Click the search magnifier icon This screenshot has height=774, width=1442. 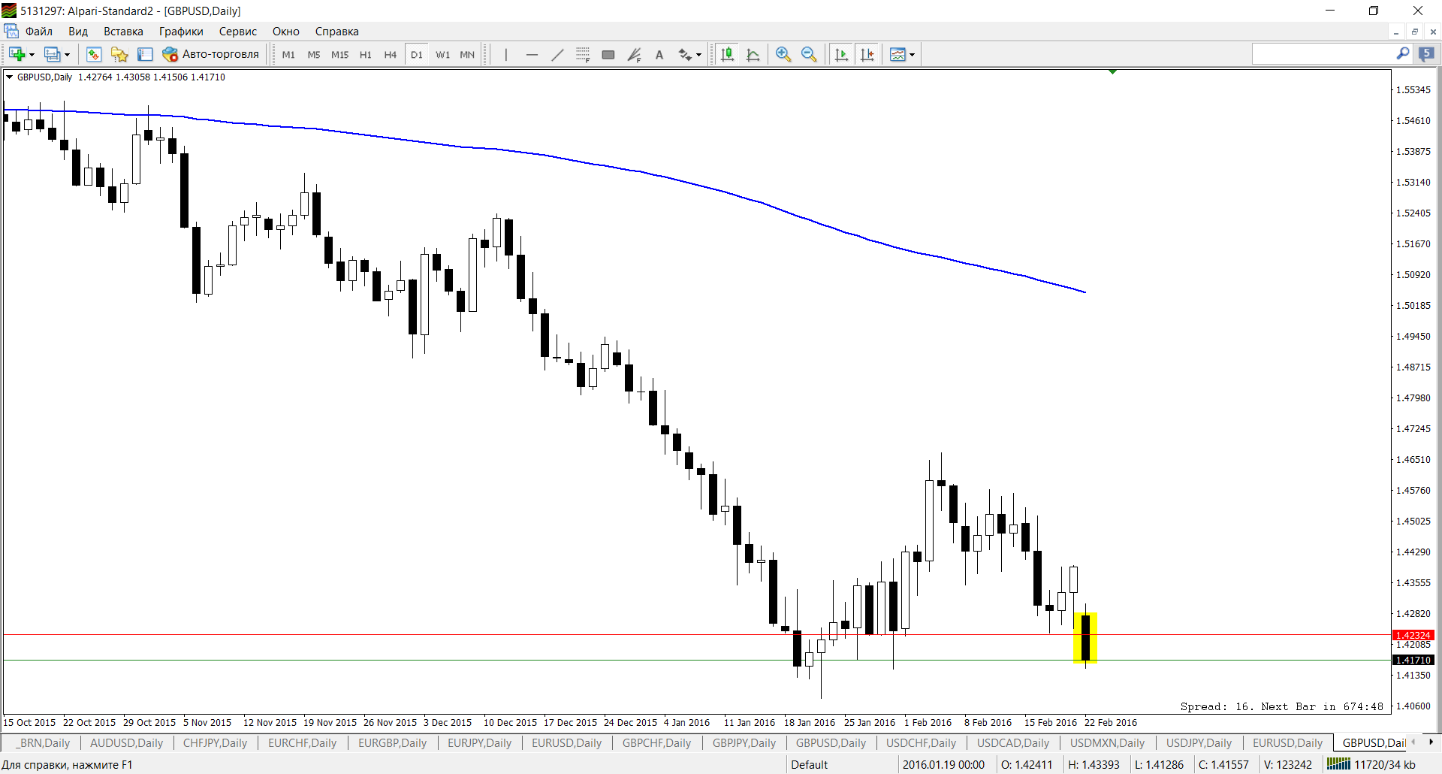click(1403, 54)
